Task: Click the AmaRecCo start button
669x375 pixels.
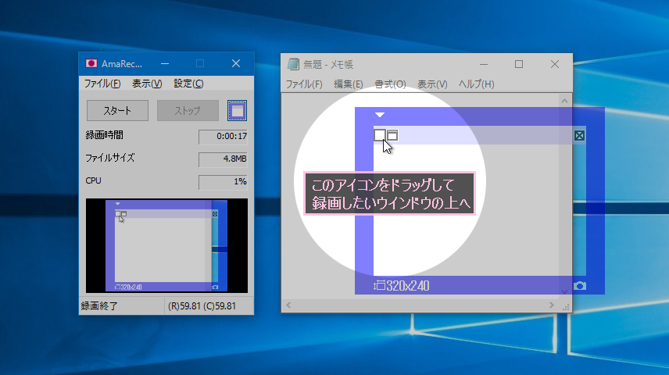Action: pos(117,110)
